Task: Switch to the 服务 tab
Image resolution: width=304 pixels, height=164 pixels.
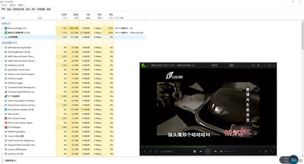Action: coord(49,9)
